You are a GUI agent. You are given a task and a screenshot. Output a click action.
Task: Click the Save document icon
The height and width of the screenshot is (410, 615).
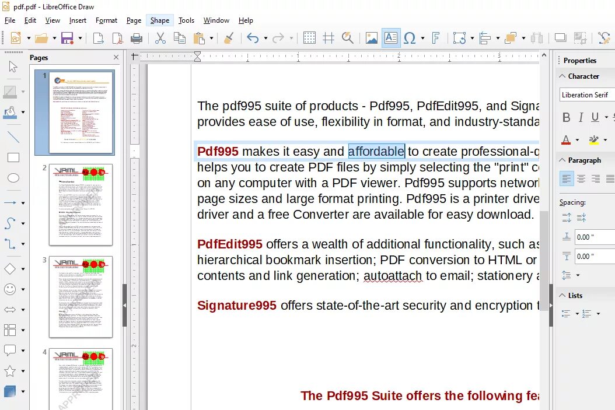tap(67, 38)
